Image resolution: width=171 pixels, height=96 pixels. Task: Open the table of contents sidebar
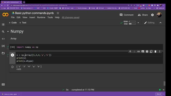3,25
